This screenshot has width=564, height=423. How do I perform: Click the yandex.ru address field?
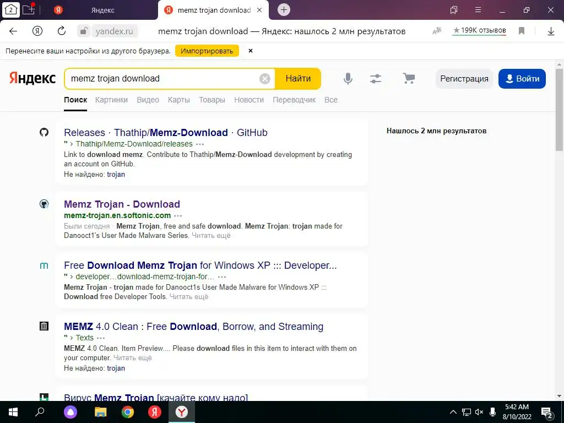tap(115, 31)
